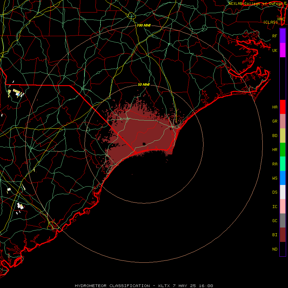This screenshot has width=288, height=288.
Task: Click the RF legend label
Action: (275, 36)
